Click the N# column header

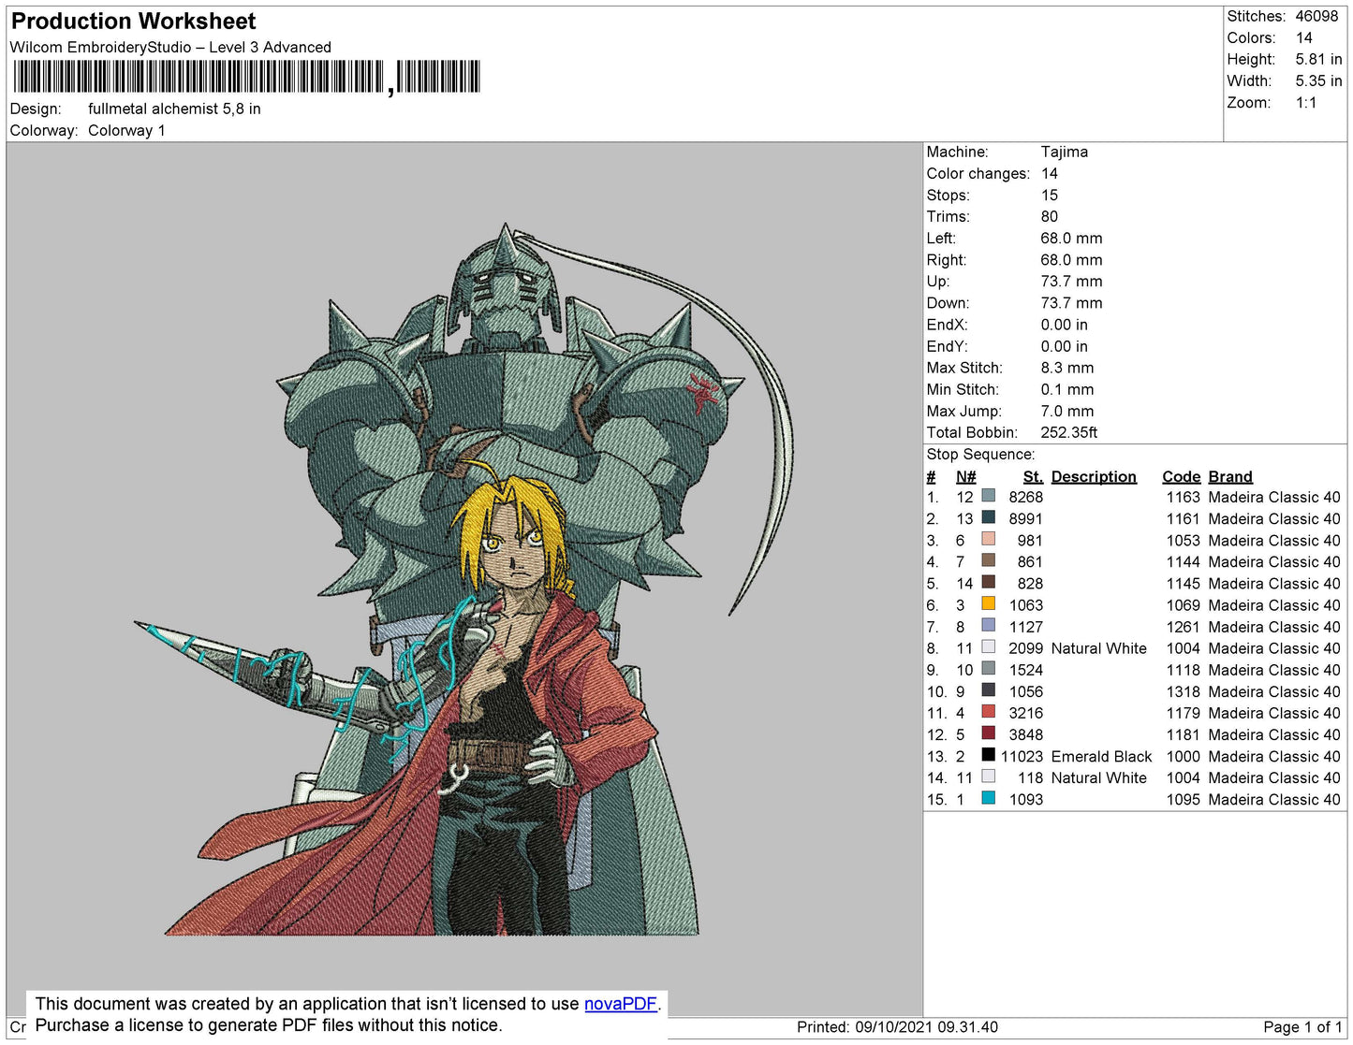point(965,477)
